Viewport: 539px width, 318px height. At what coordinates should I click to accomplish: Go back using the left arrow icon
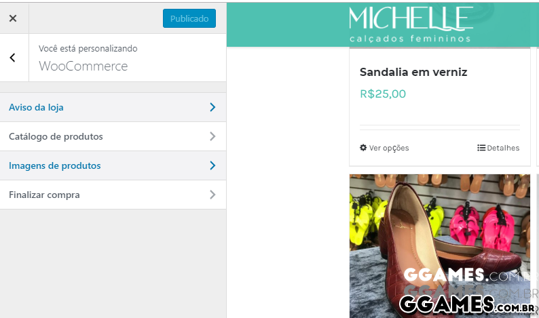13,58
